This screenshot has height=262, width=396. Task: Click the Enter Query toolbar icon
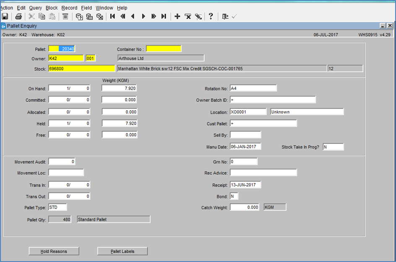click(x=79, y=16)
